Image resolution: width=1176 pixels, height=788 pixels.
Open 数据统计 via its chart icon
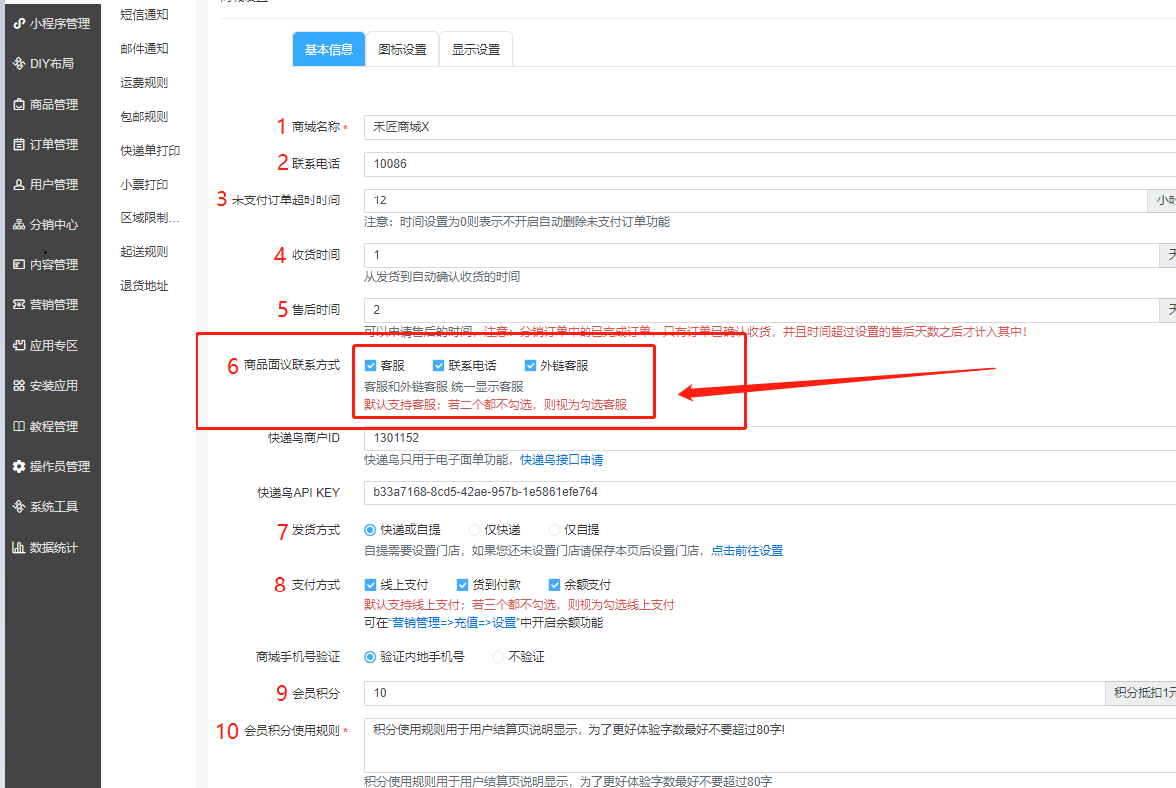[x=19, y=547]
